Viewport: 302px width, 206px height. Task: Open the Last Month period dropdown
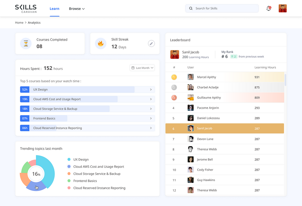[142, 68]
